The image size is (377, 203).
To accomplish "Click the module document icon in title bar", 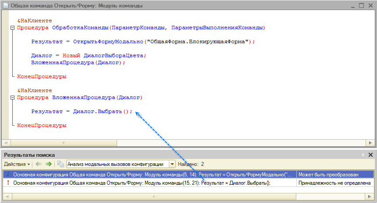I will point(6,6).
